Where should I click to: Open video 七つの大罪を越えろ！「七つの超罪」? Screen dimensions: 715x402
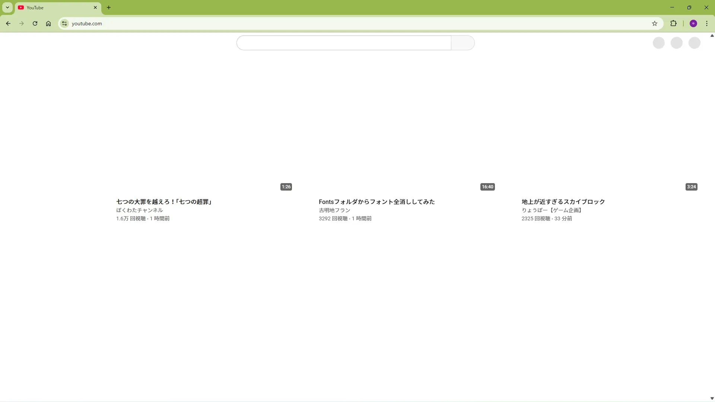164,202
